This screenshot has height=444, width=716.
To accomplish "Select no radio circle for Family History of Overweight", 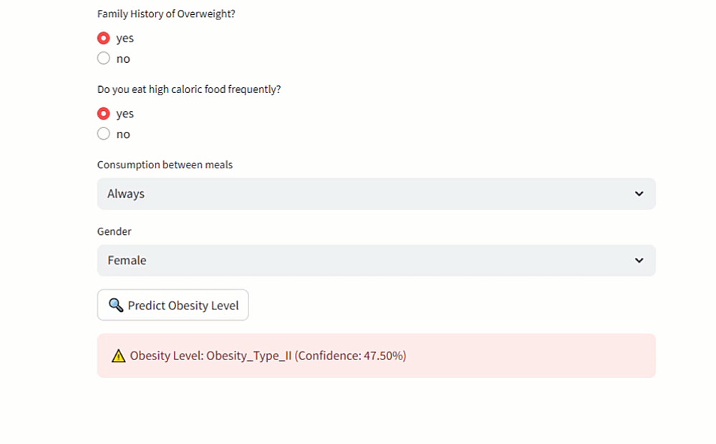I will click(x=104, y=59).
